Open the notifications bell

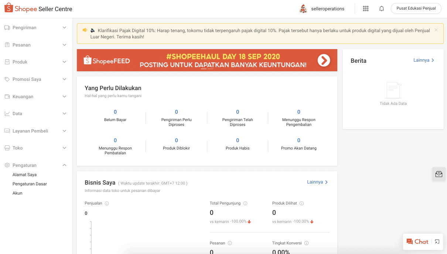tap(382, 9)
